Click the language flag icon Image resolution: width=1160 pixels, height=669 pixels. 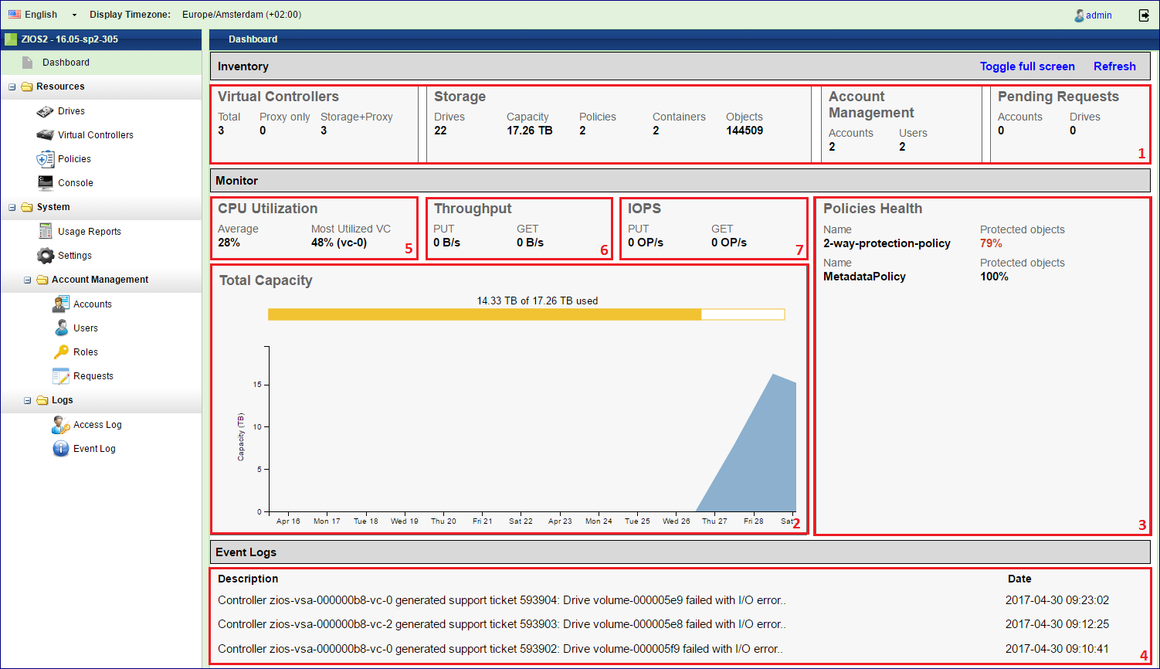coord(15,15)
